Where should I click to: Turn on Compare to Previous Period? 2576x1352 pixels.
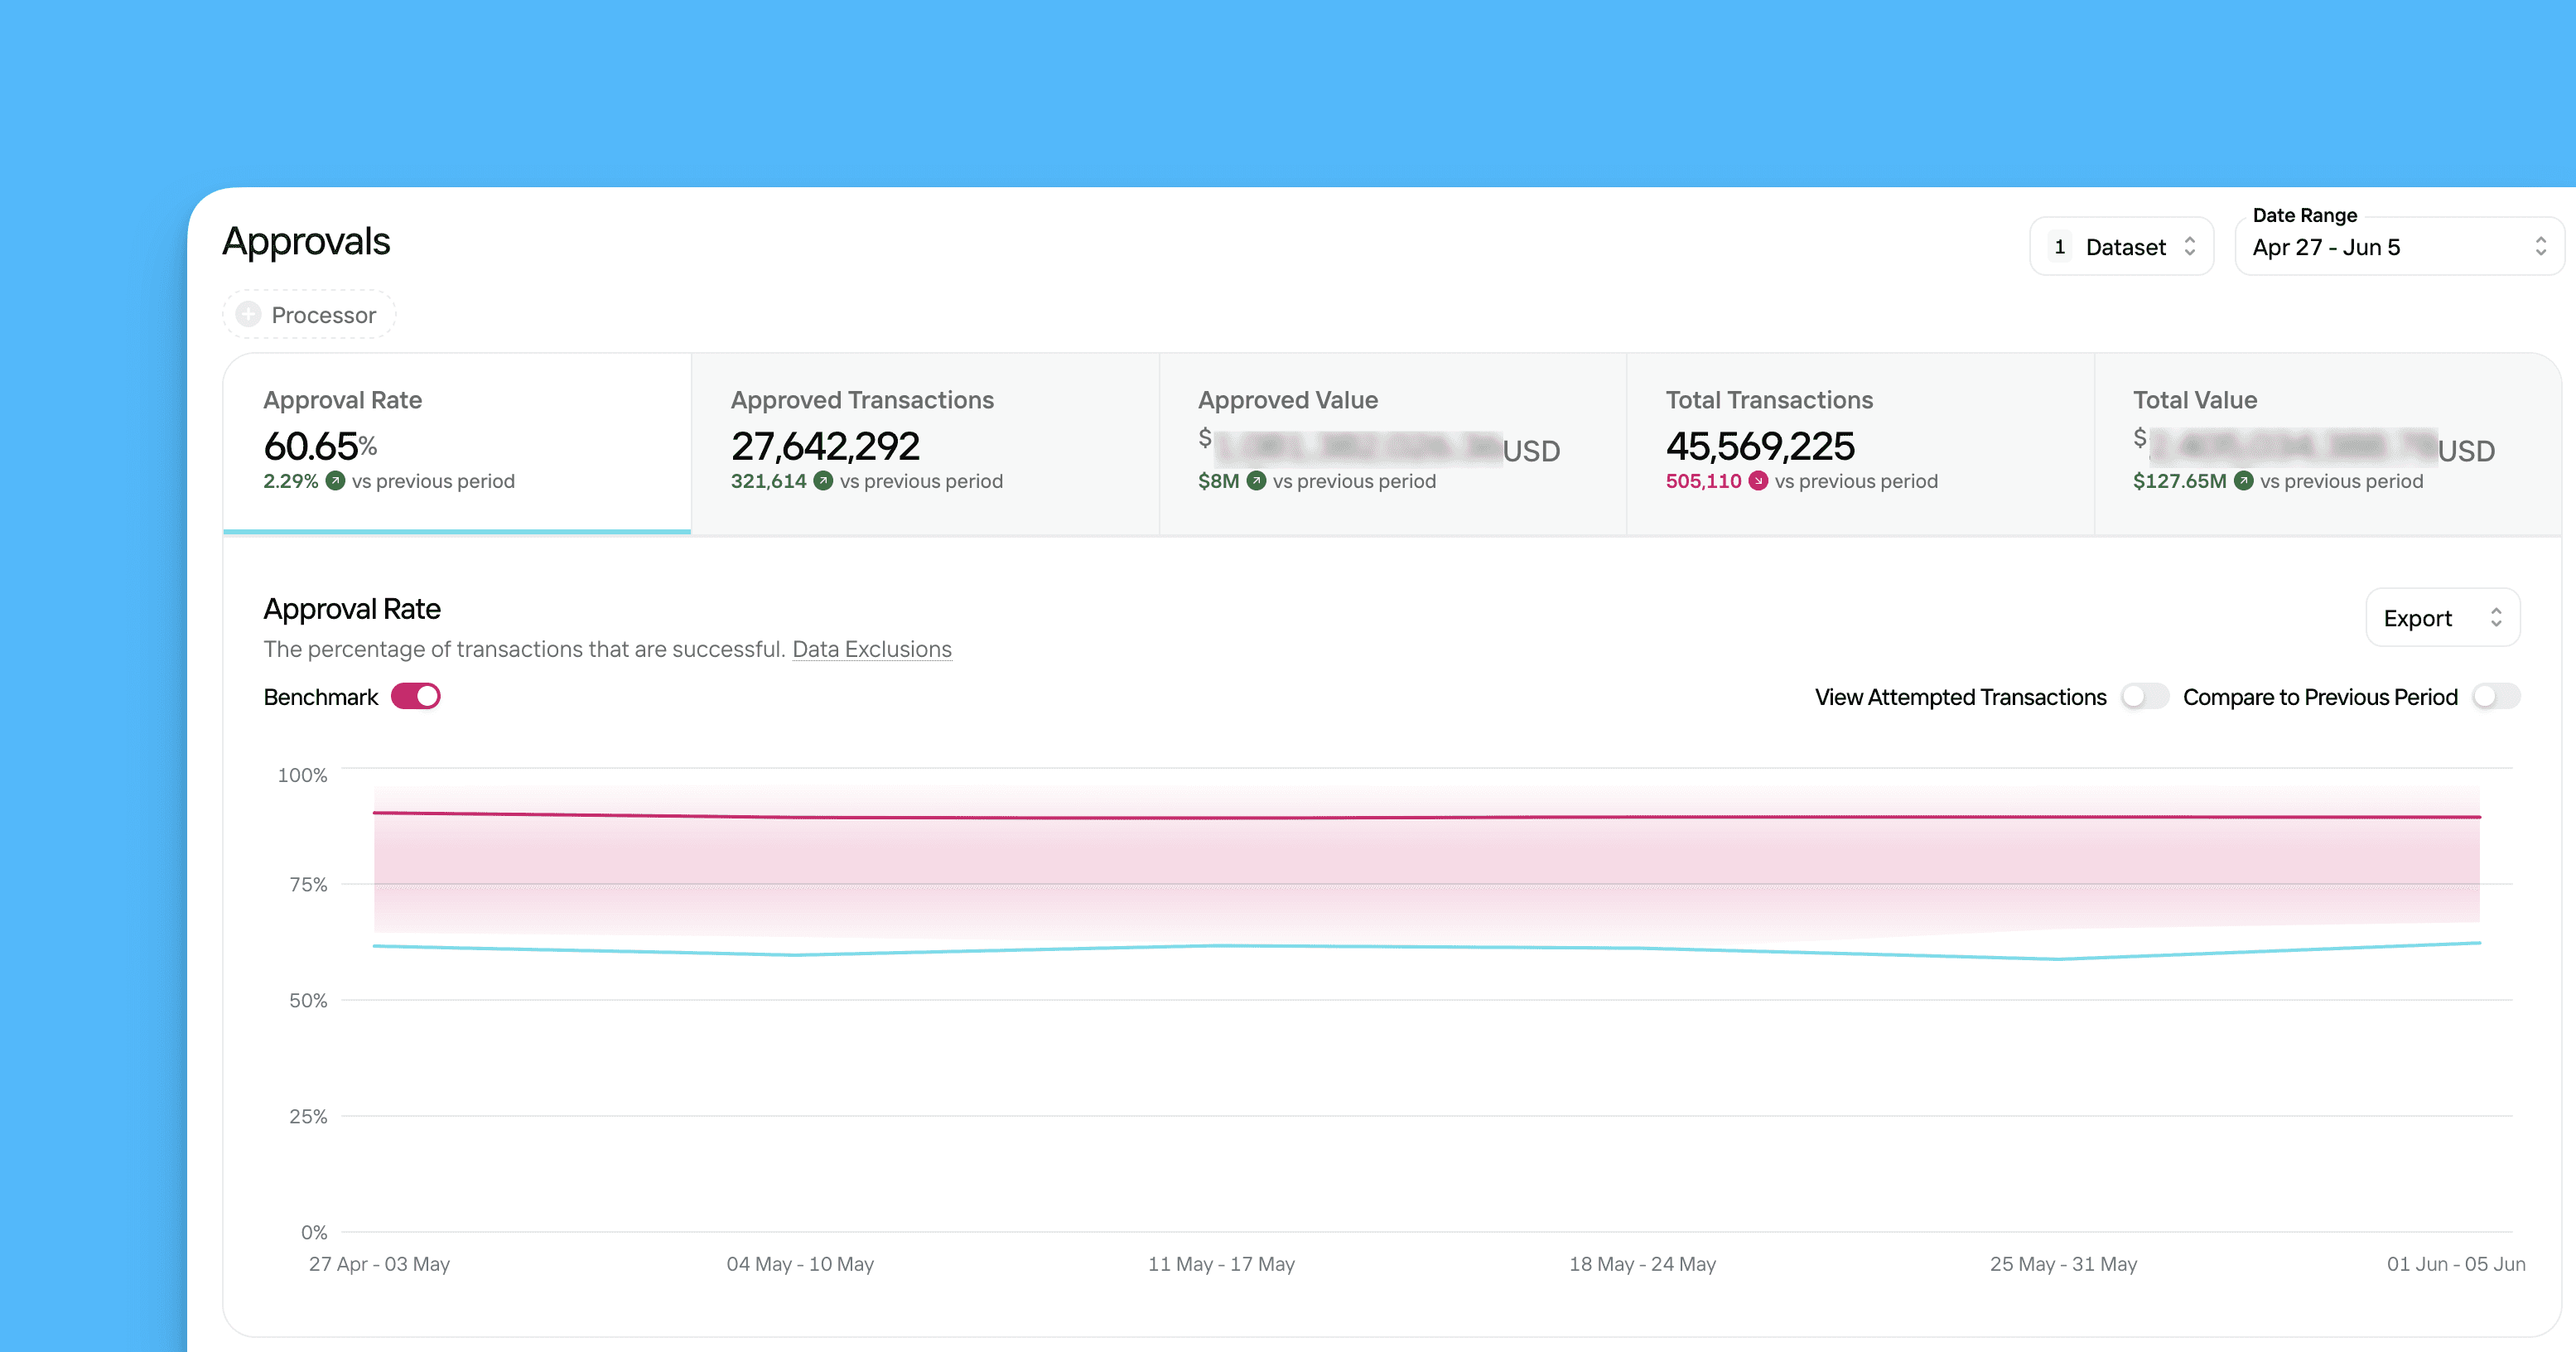2496,696
